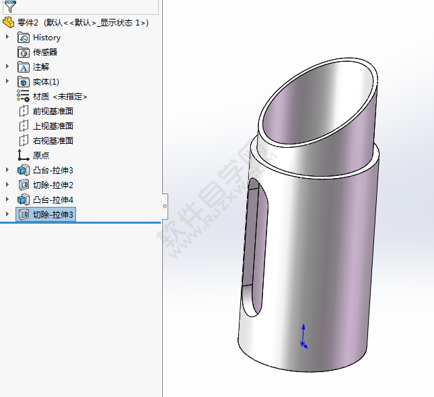Image resolution: width=434 pixels, height=397 pixels.
Task: Select the History label
Action: pyautogui.click(x=47, y=38)
